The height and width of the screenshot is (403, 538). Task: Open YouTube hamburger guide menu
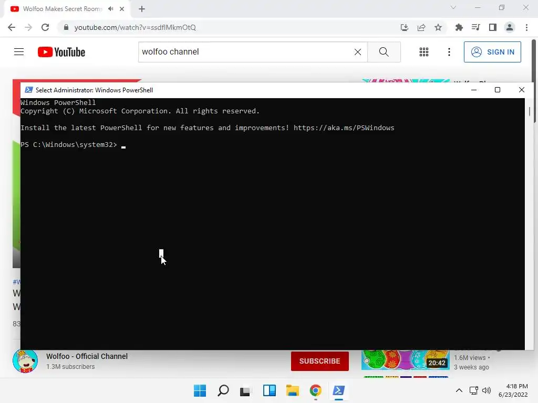(x=19, y=52)
